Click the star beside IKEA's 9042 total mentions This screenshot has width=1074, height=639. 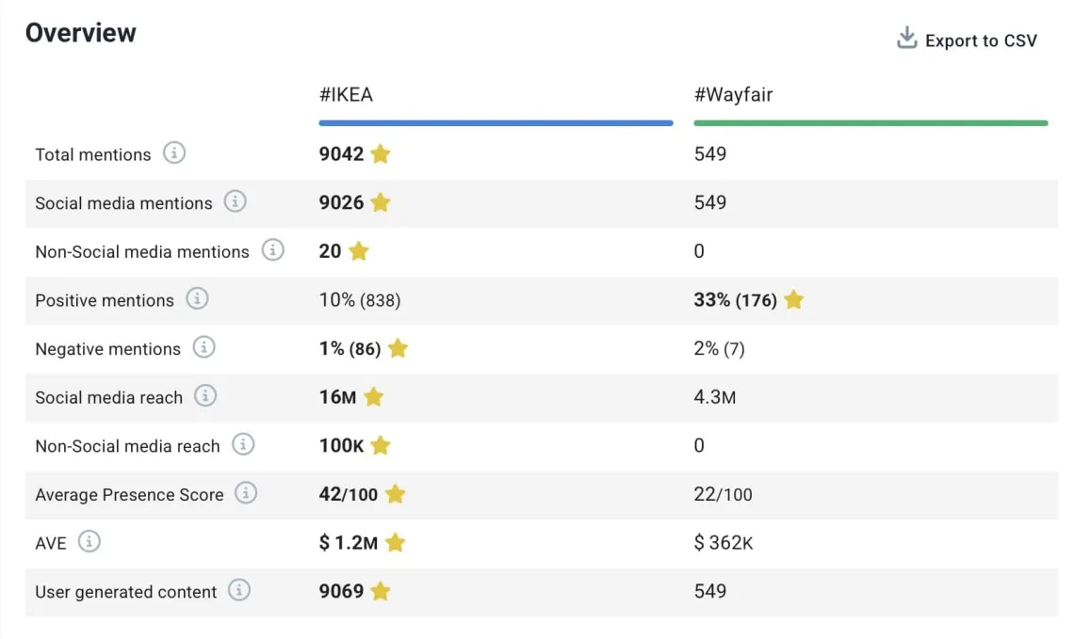(381, 153)
